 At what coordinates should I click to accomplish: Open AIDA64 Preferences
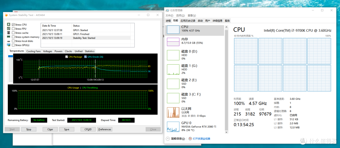pos(105,129)
